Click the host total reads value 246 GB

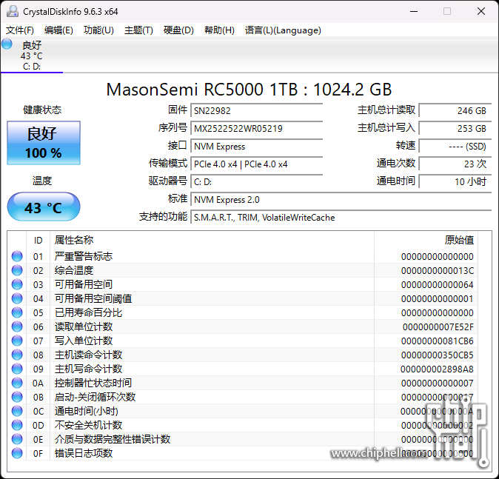click(x=455, y=111)
